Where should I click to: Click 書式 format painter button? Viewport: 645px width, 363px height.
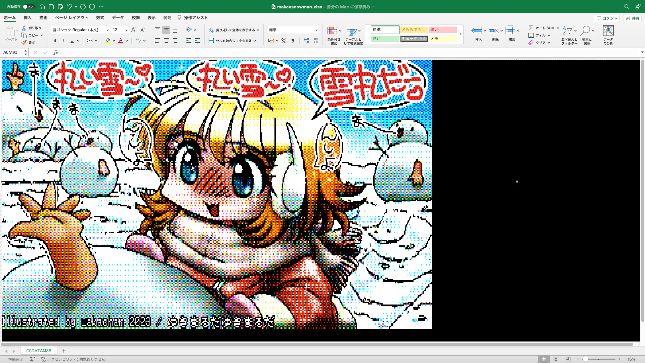(x=28, y=43)
